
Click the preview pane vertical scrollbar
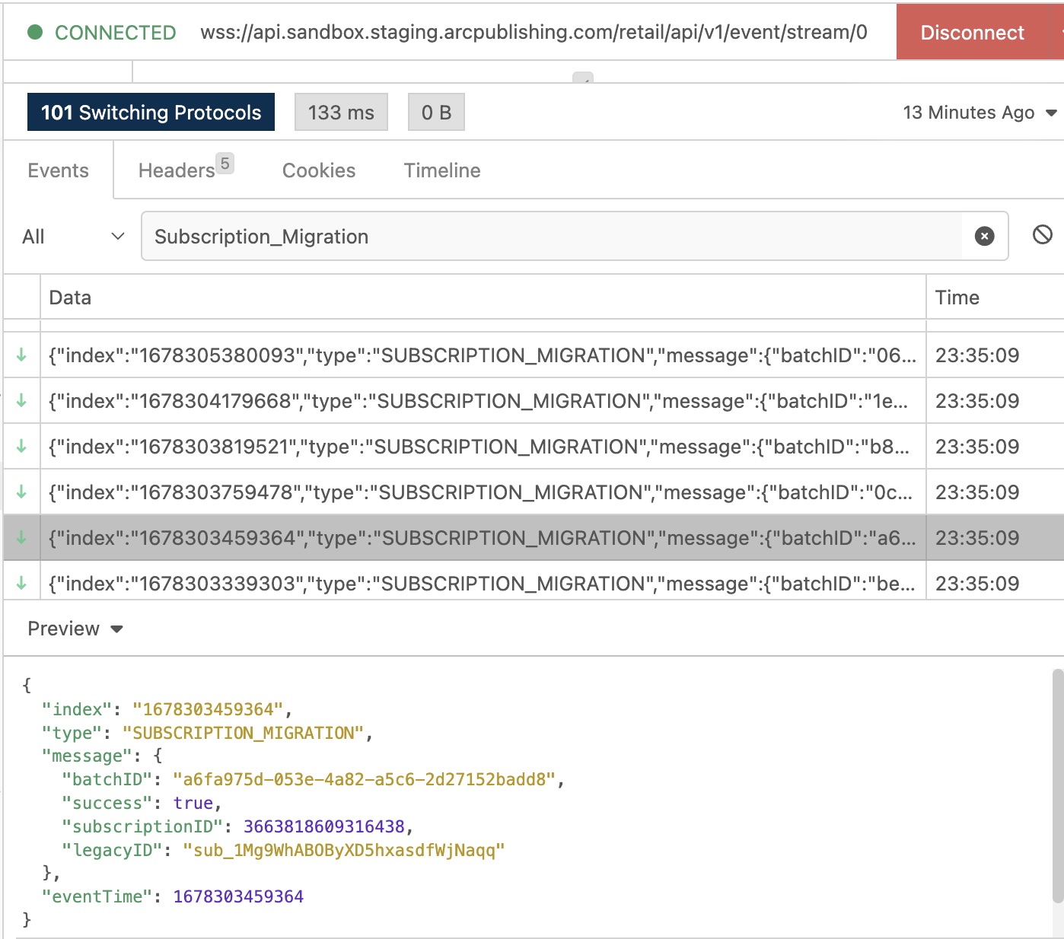click(1057, 786)
